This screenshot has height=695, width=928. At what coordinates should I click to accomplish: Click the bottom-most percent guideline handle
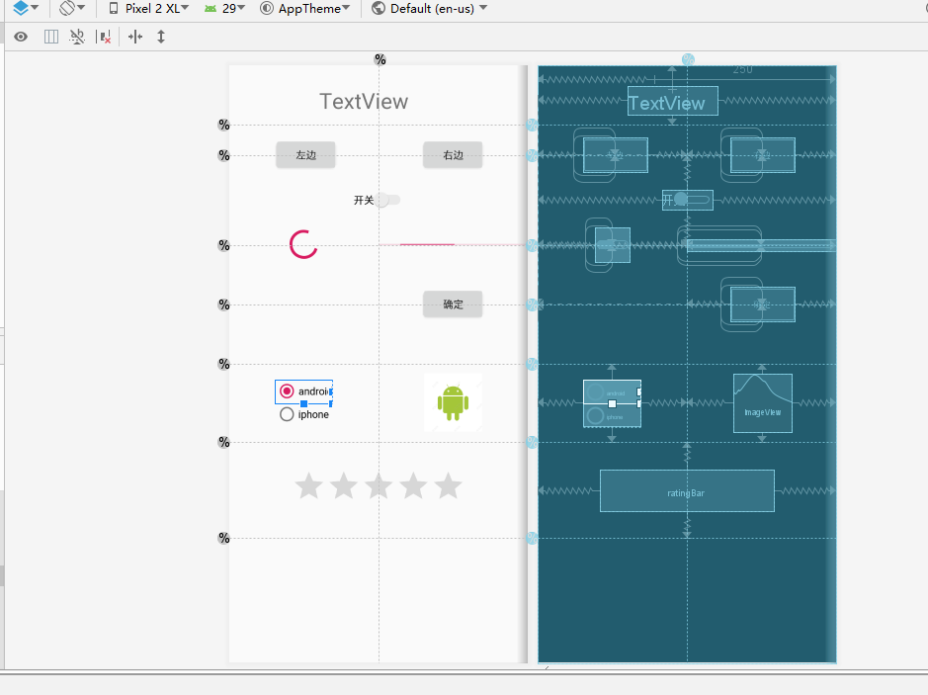point(223,538)
